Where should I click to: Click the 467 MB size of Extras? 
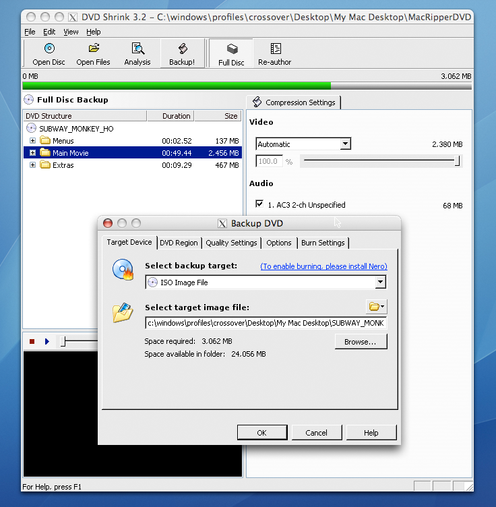click(227, 165)
